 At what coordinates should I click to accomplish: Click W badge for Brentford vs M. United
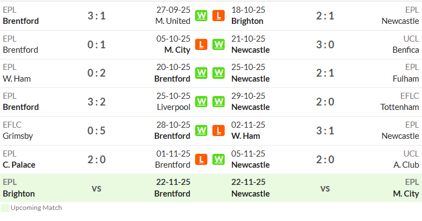coord(201,16)
